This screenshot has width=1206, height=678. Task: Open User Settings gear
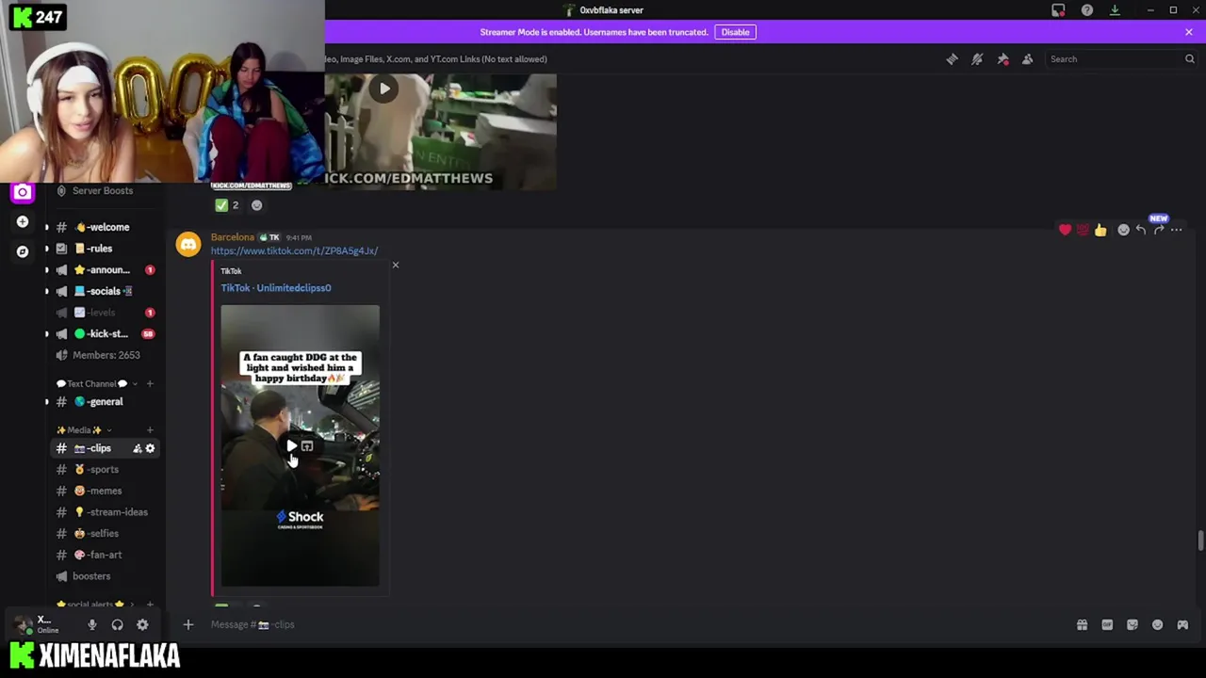pyautogui.click(x=142, y=625)
